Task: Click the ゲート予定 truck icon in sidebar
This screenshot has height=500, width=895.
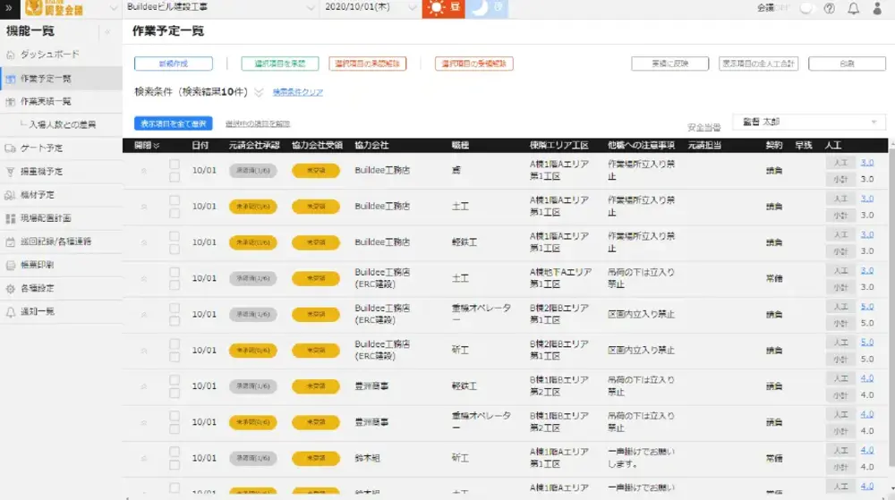Action: coord(10,148)
